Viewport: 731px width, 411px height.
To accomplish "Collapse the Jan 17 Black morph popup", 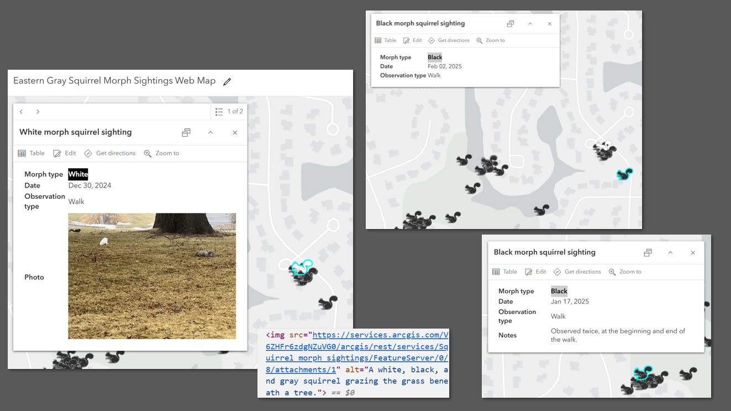I will (x=670, y=252).
